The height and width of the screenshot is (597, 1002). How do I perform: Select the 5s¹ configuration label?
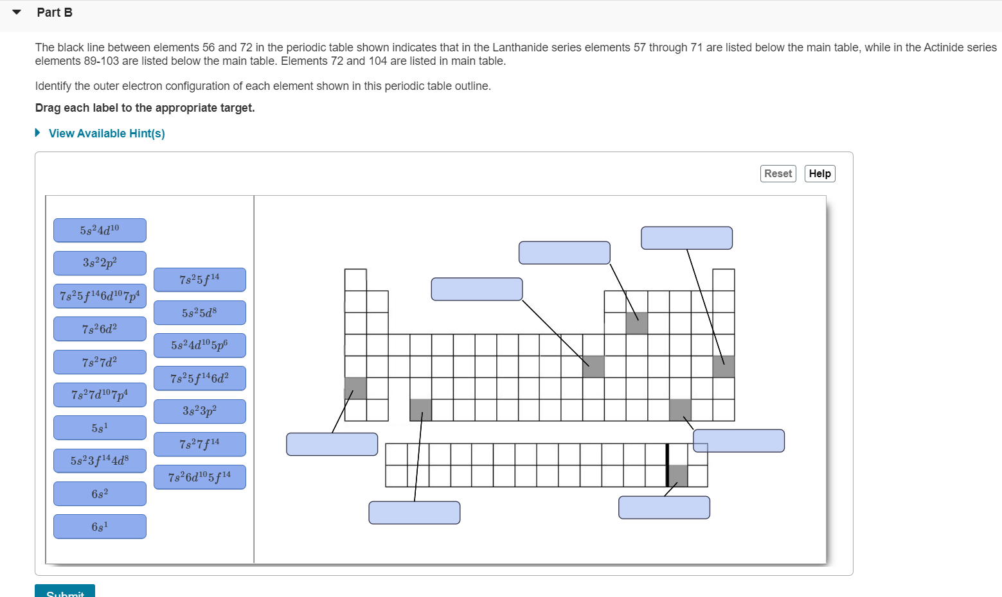tap(100, 428)
